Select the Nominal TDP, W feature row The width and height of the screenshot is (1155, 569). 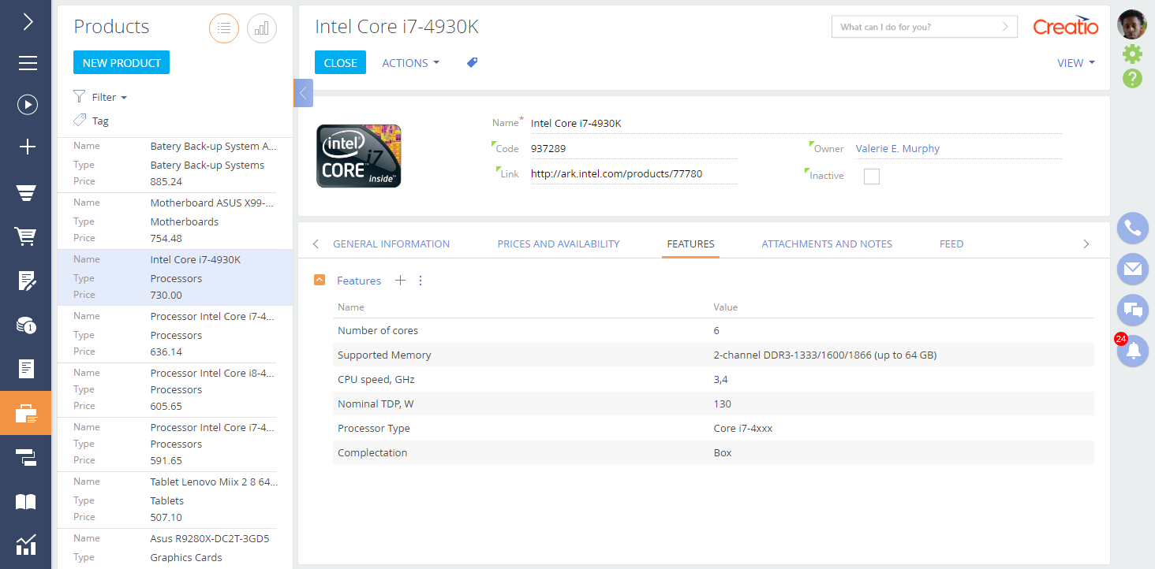tap(713, 404)
